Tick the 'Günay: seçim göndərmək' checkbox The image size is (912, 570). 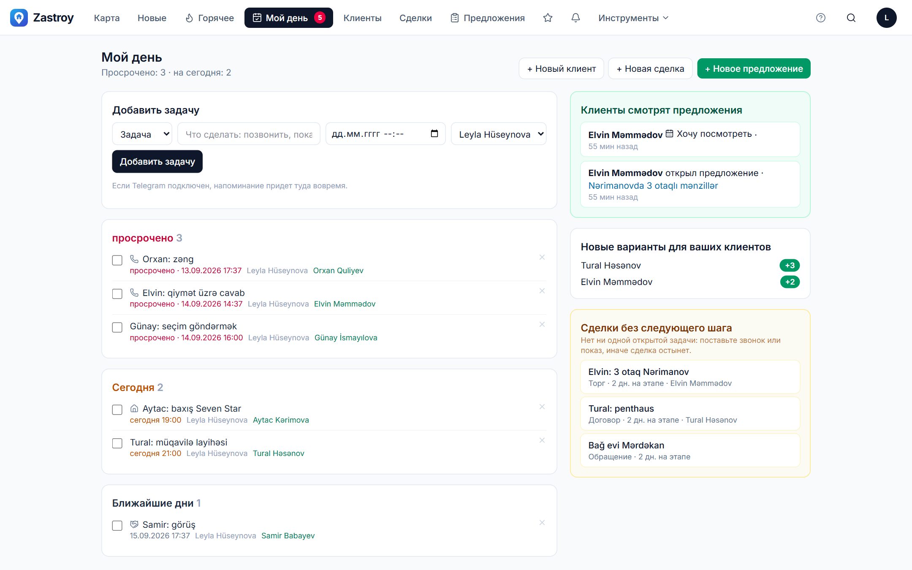(x=117, y=327)
